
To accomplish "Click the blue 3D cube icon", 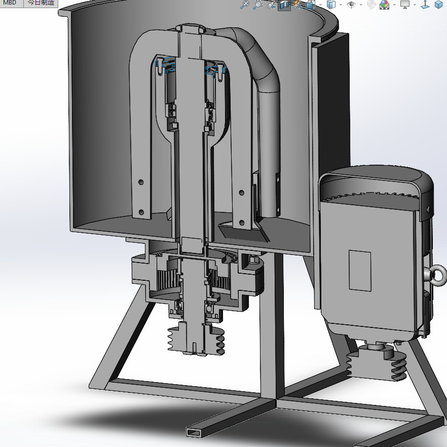I will 438,5.
